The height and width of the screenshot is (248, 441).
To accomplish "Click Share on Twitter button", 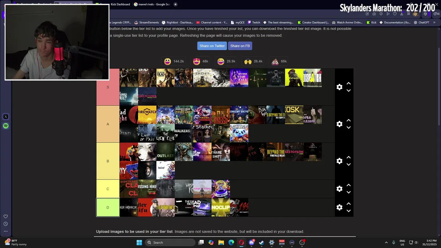I will (x=212, y=46).
